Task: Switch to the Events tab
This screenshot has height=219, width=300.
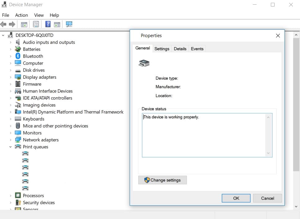Action: [197, 49]
